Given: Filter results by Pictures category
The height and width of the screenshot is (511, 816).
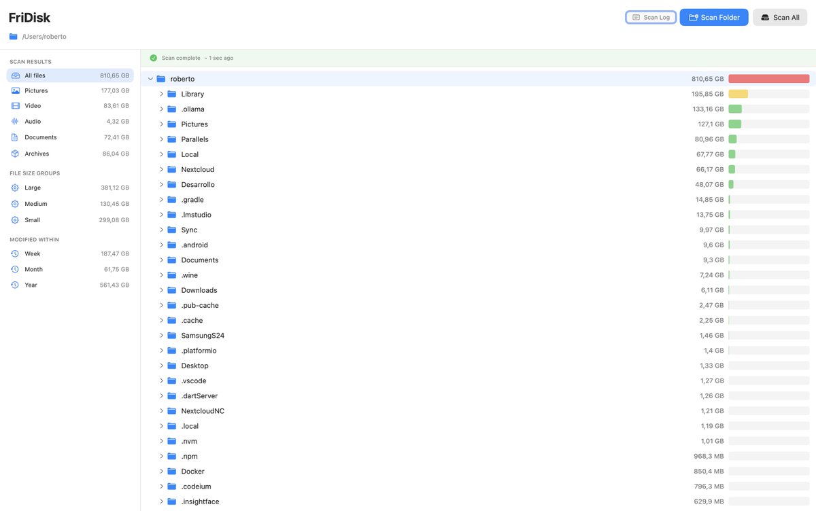Looking at the screenshot, I should (x=70, y=90).
